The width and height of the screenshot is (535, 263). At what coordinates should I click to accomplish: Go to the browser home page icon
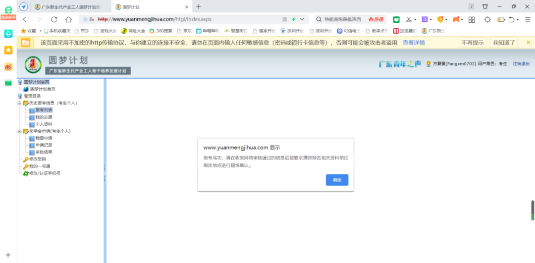(69, 19)
